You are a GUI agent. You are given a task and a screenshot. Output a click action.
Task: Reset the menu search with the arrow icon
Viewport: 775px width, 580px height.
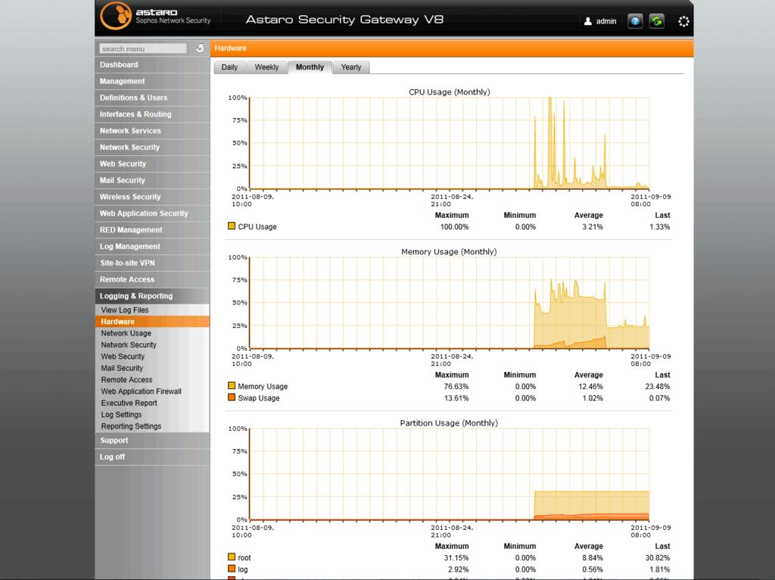coord(200,48)
